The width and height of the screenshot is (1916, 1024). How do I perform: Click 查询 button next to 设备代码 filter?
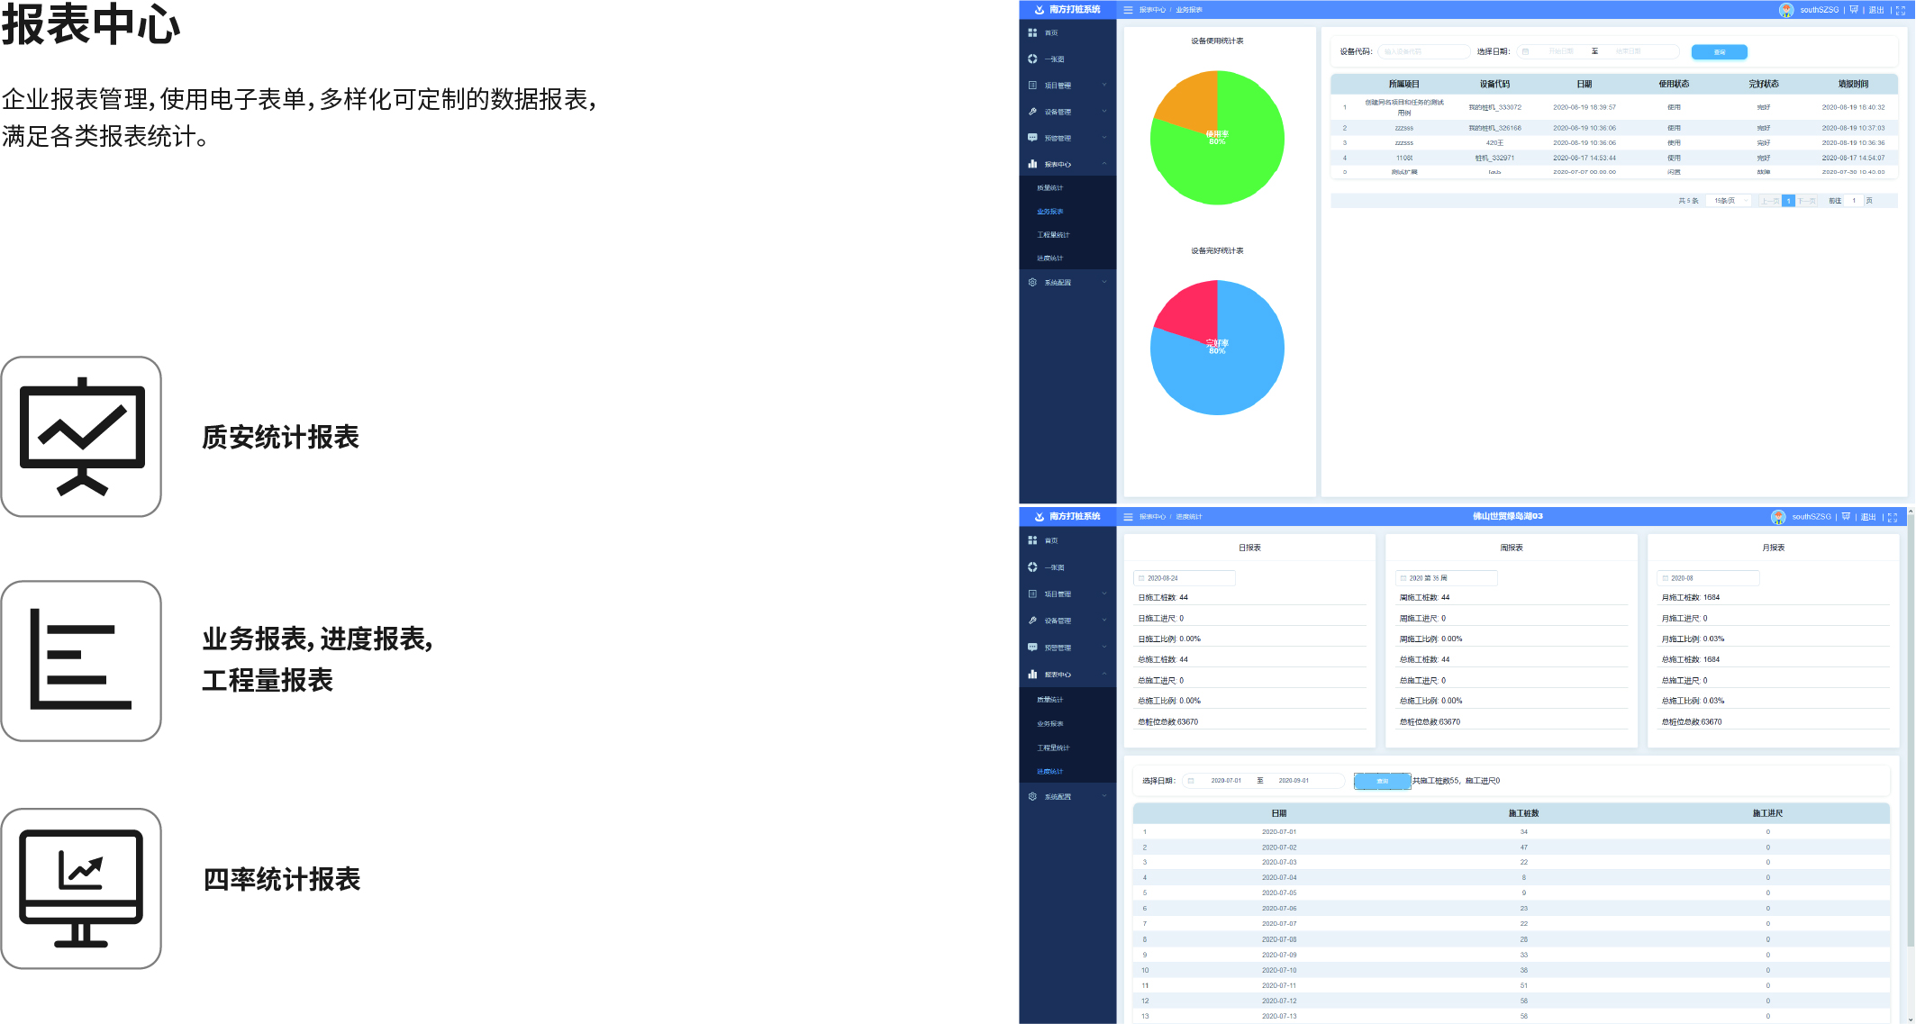click(1719, 52)
